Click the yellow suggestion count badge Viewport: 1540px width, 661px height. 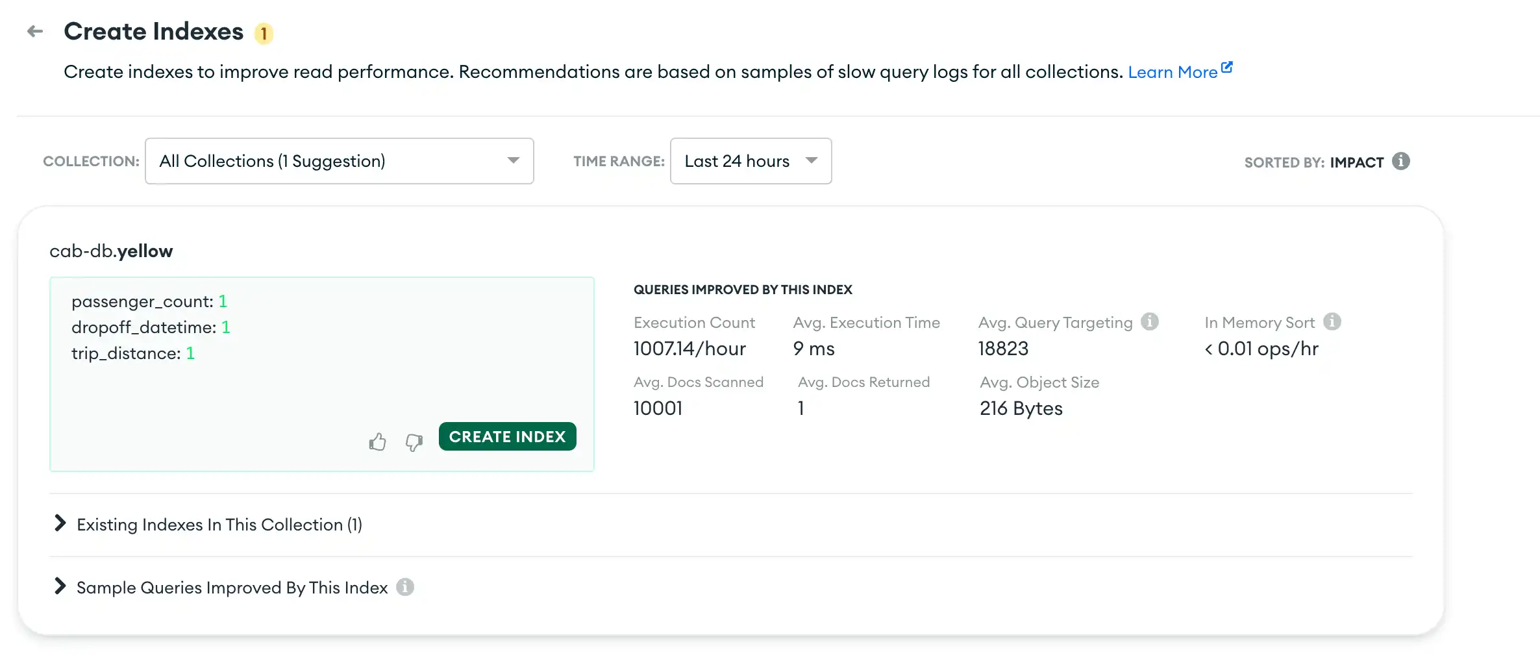264,34
